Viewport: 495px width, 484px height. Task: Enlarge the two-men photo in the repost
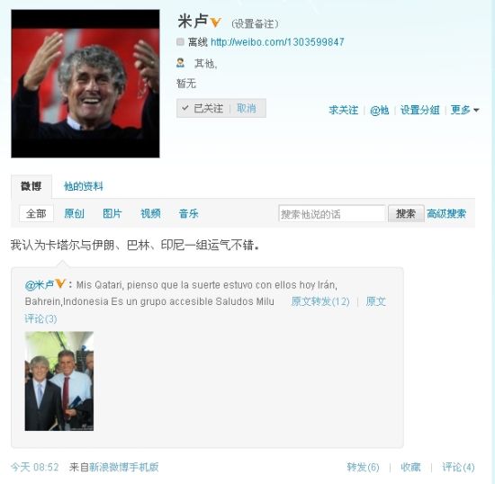tap(59, 381)
